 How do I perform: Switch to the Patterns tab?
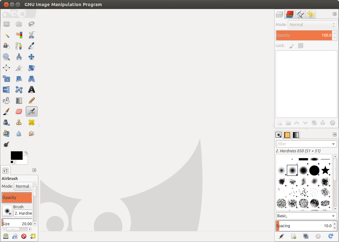click(x=287, y=135)
